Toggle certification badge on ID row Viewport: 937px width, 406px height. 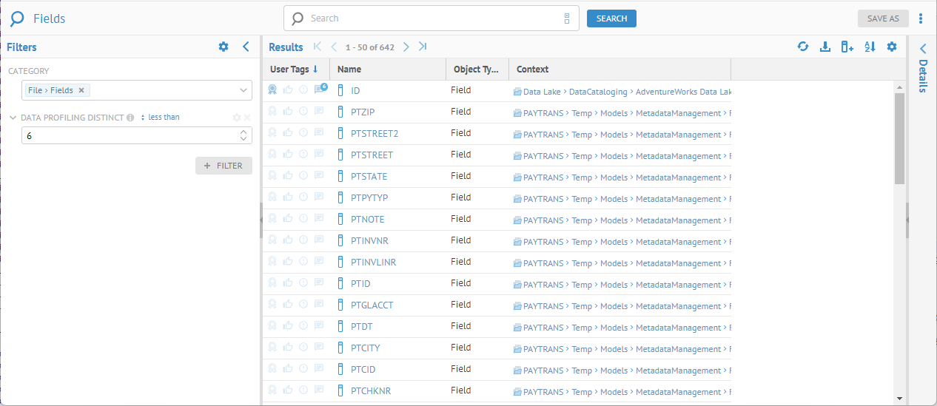[x=272, y=90]
